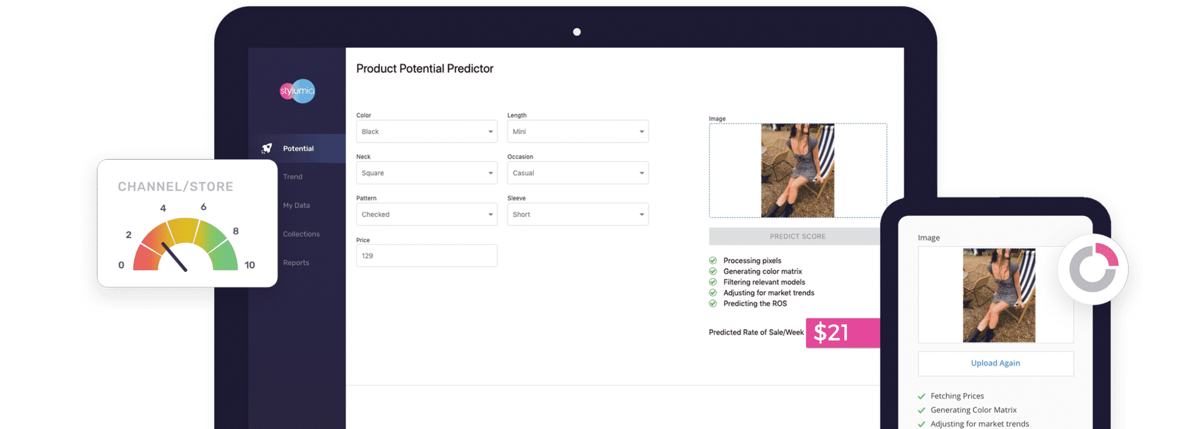The width and height of the screenshot is (1186, 429).
Task: Open the Color dropdown set to Black
Action: click(x=426, y=132)
